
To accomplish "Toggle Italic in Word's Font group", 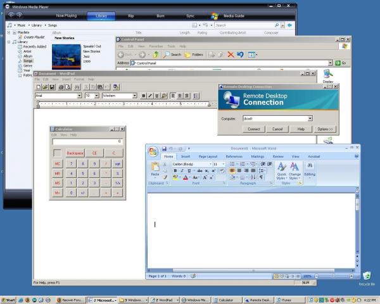I will point(182,171).
